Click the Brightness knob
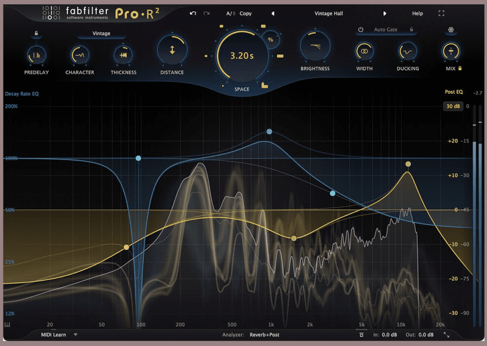The width and height of the screenshot is (487, 346). coord(315,46)
